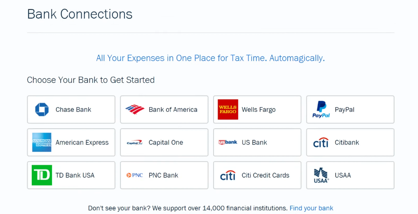Viewport: 418px width, 214px height.
Task: Click the red Wells Fargo logo
Action: pyautogui.click(x=228, y=110)
